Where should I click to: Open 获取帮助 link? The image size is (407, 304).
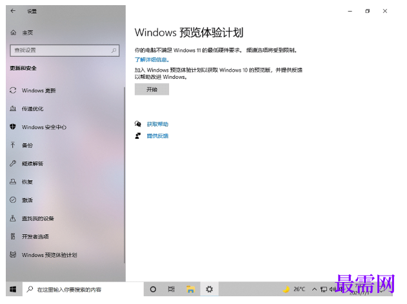click(x=157, y=124)
